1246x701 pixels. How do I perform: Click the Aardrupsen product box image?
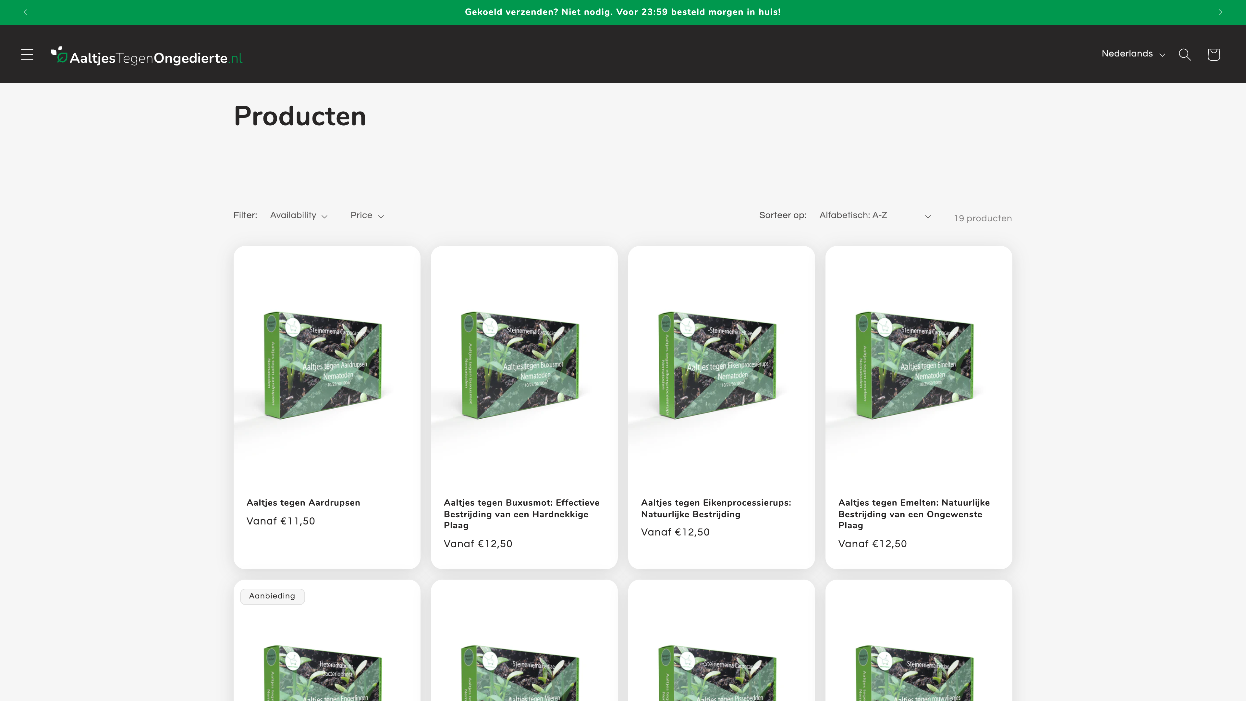(x=323, y=365)
